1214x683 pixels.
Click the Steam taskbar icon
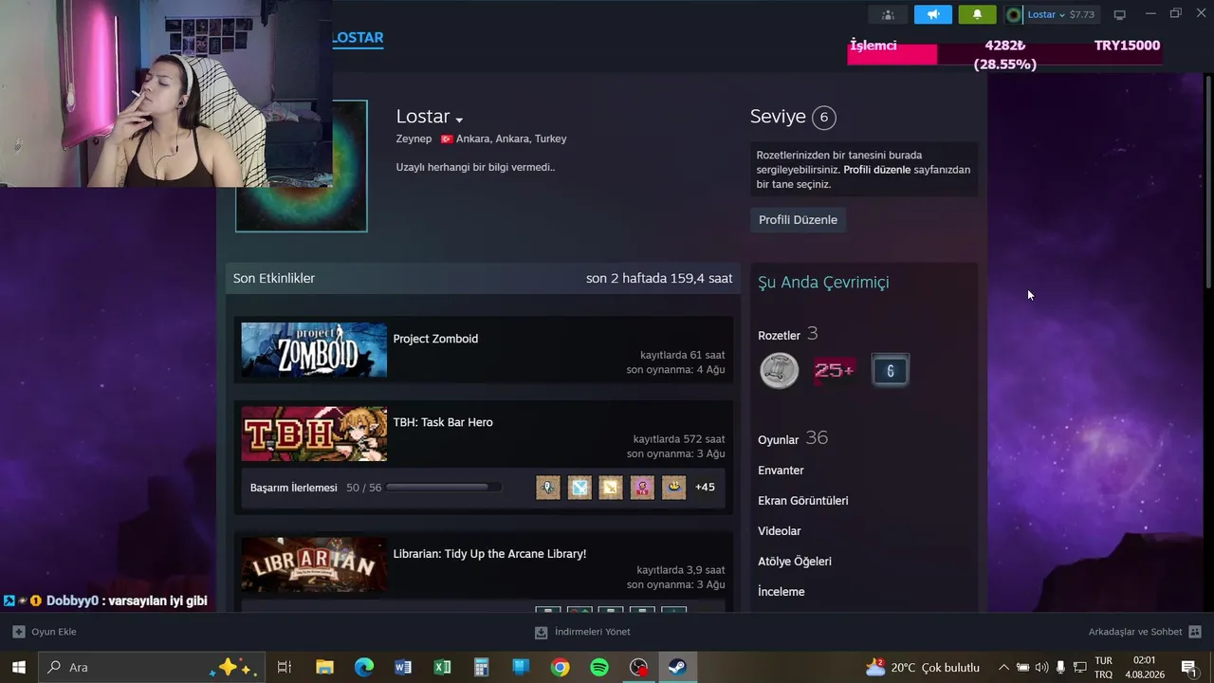(678, 667)
